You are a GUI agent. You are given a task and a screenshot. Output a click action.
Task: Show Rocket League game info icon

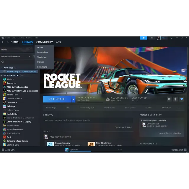coord(175,99)
